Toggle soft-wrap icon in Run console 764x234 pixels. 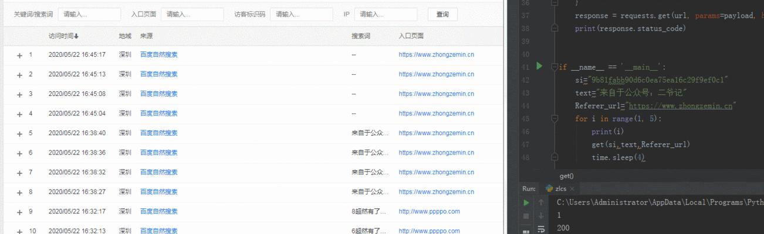click(541, 229)
